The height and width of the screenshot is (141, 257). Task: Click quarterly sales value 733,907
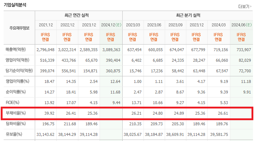(x=244, y=50)
